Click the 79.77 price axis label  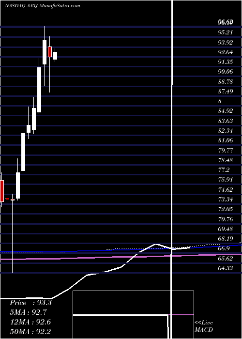(x=226, y=150)
